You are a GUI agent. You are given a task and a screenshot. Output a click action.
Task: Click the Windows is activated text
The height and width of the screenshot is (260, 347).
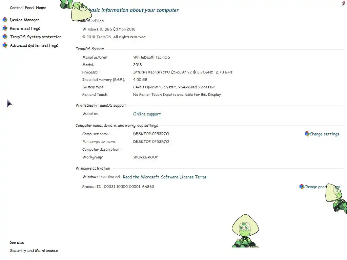[x=101, y=177]
